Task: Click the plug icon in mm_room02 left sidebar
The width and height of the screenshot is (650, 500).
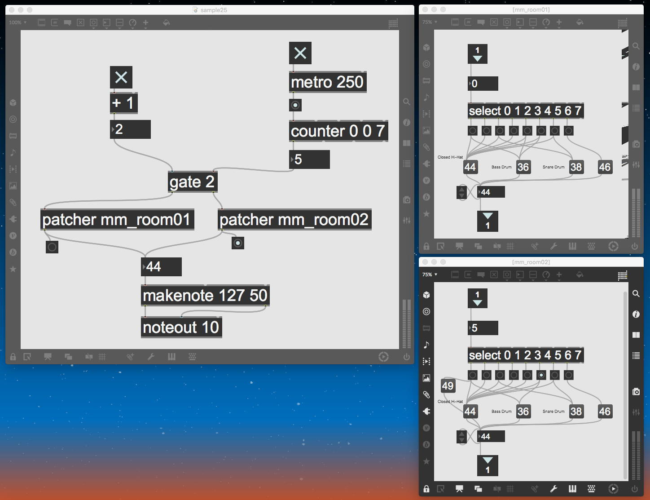Action: click(x=426, y=411)
